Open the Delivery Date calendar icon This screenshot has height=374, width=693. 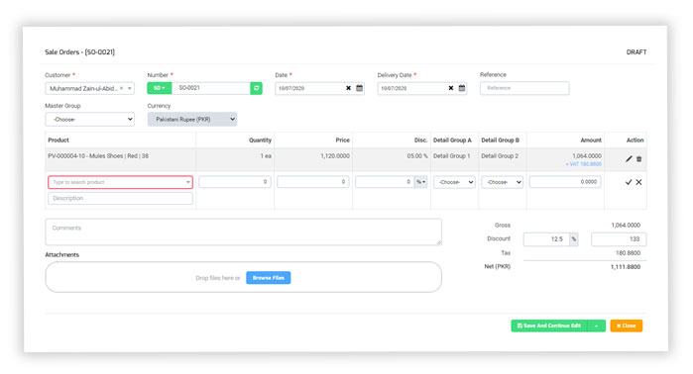pos(462,88)
